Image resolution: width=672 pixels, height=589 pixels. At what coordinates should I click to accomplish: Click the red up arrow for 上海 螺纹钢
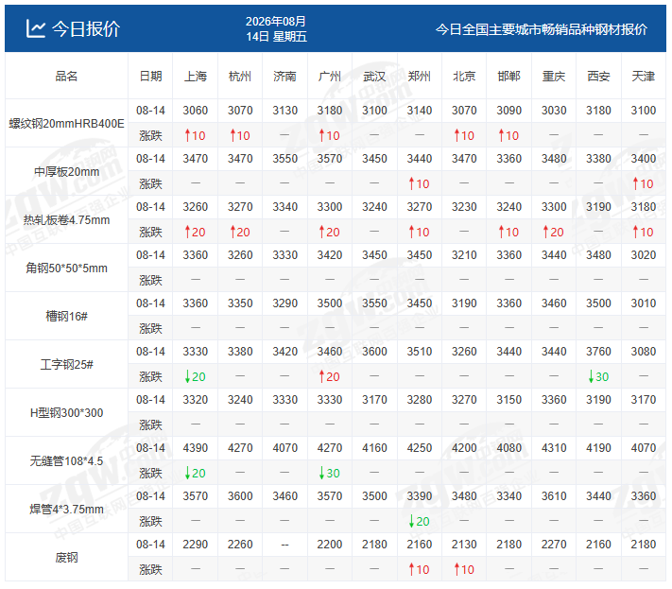pyautogui.click(x=187, y=136)
